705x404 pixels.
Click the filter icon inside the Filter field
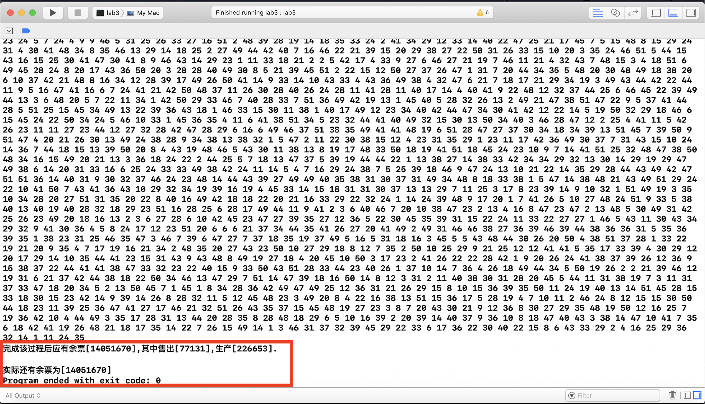(572, 395)
